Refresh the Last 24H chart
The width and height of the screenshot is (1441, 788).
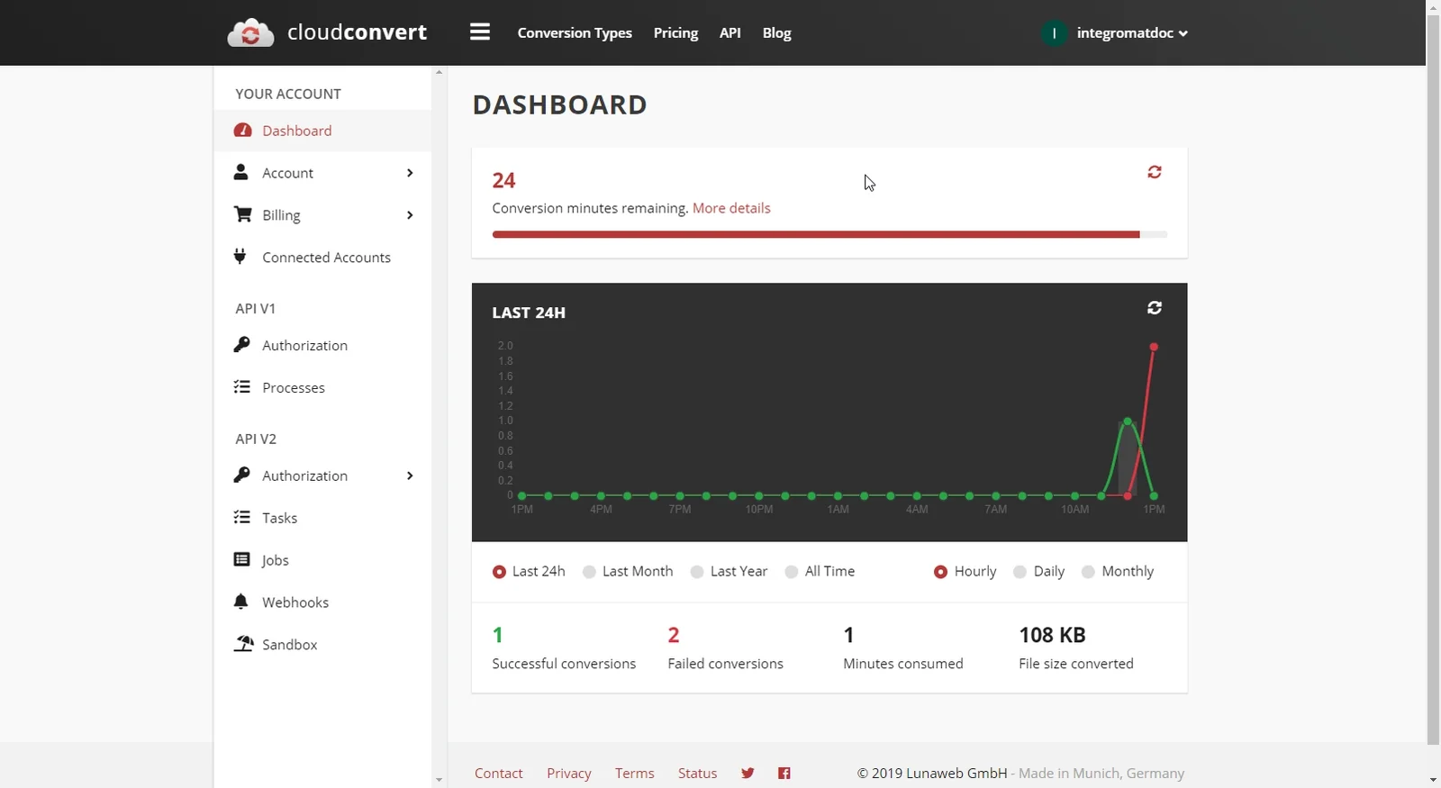coord(1155,308)
